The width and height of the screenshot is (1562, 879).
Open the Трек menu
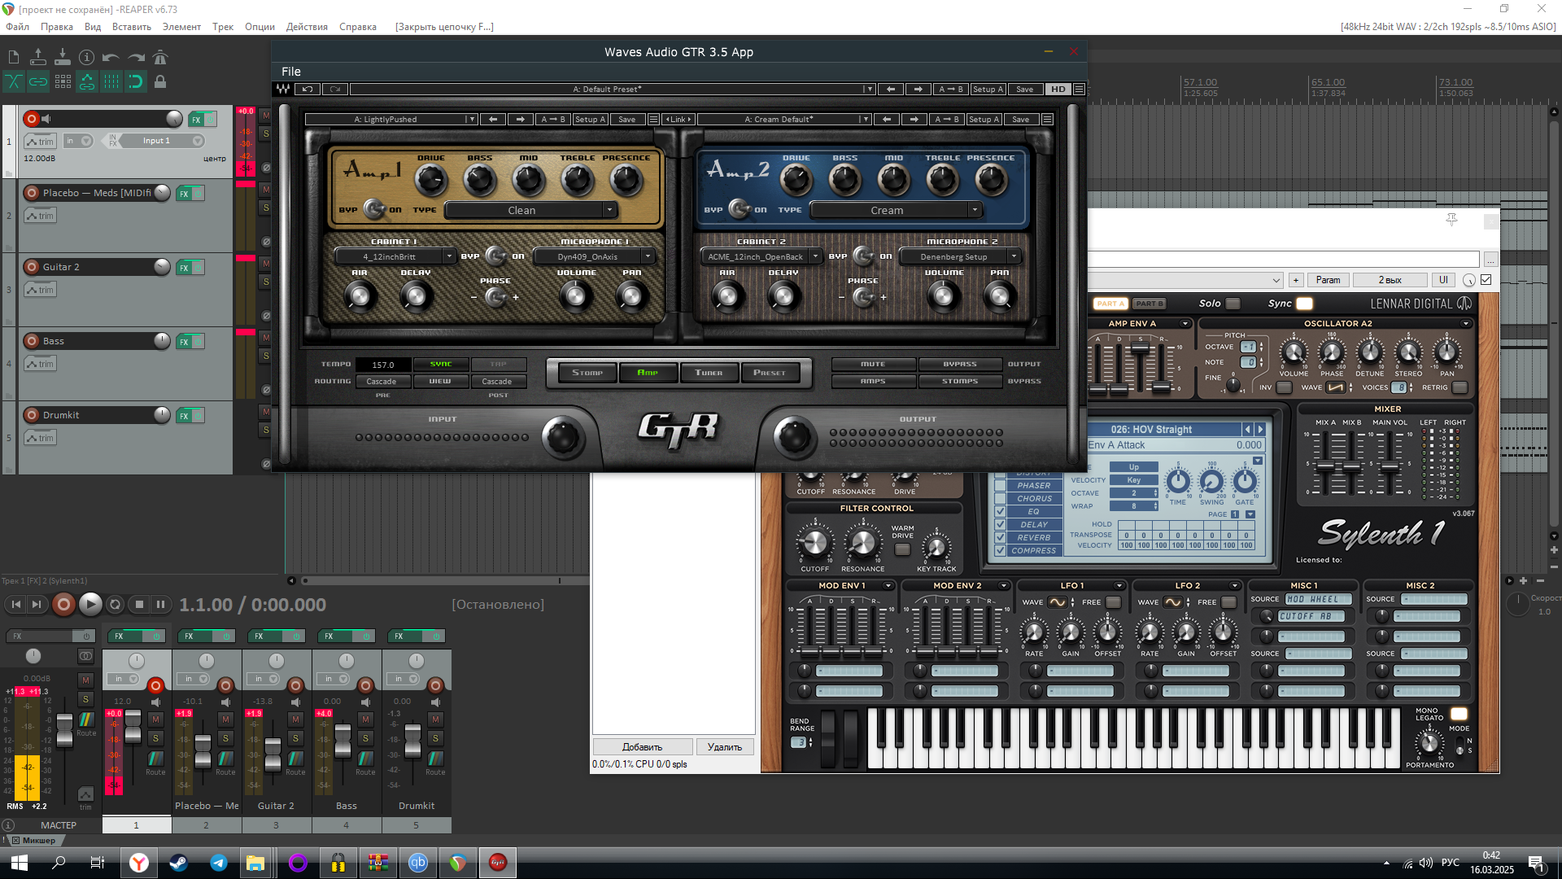pos(223,27)
